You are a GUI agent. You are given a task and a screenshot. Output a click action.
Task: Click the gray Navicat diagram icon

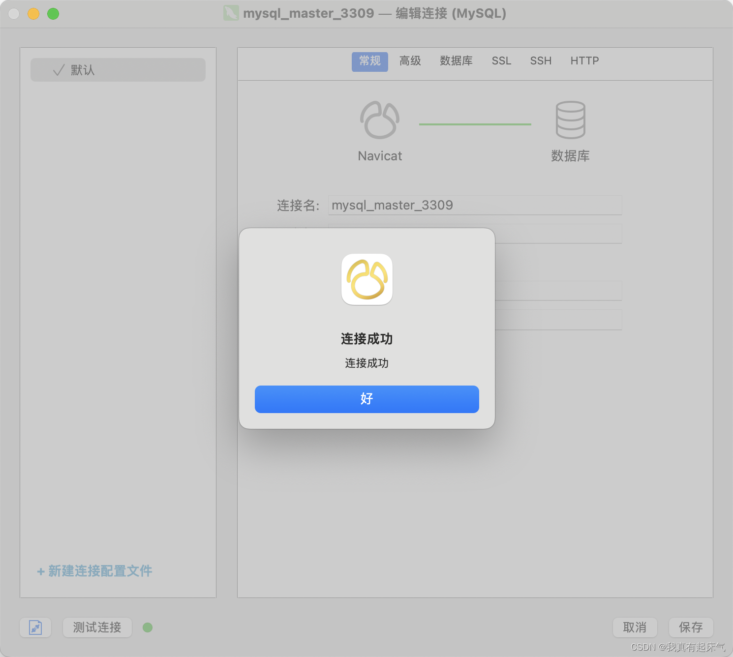tap(380, 120)
